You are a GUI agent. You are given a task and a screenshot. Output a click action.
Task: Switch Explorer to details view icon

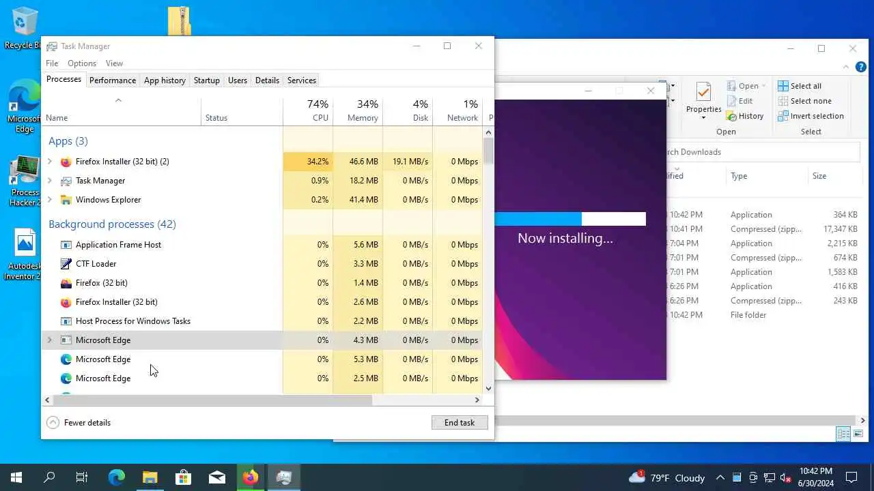click(x=843, y=434)
